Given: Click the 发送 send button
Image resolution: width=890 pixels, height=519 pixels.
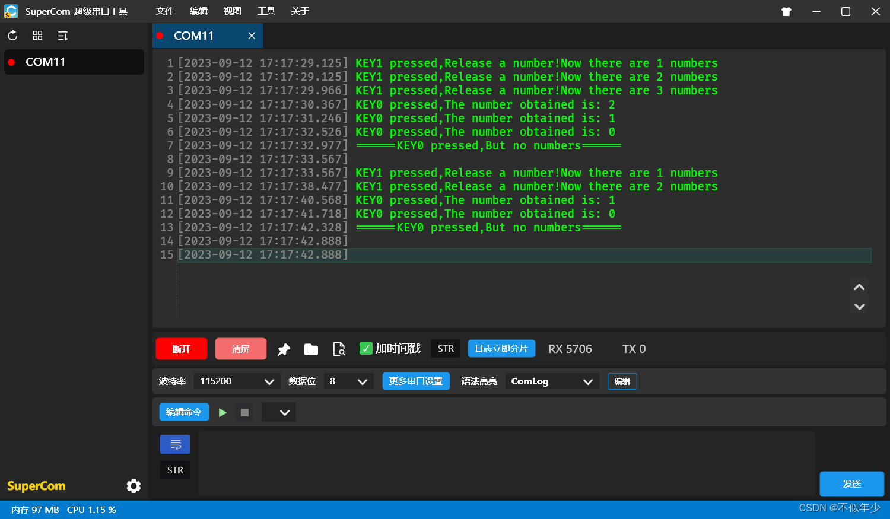Looking at the screenshot, I should [852, 484].
